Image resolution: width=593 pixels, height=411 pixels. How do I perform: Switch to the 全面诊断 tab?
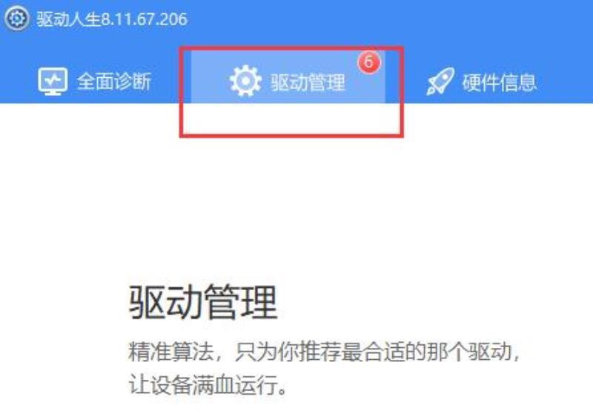(x=114, y=82)
